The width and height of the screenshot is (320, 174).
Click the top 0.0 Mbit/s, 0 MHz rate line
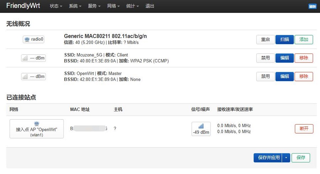234,126
